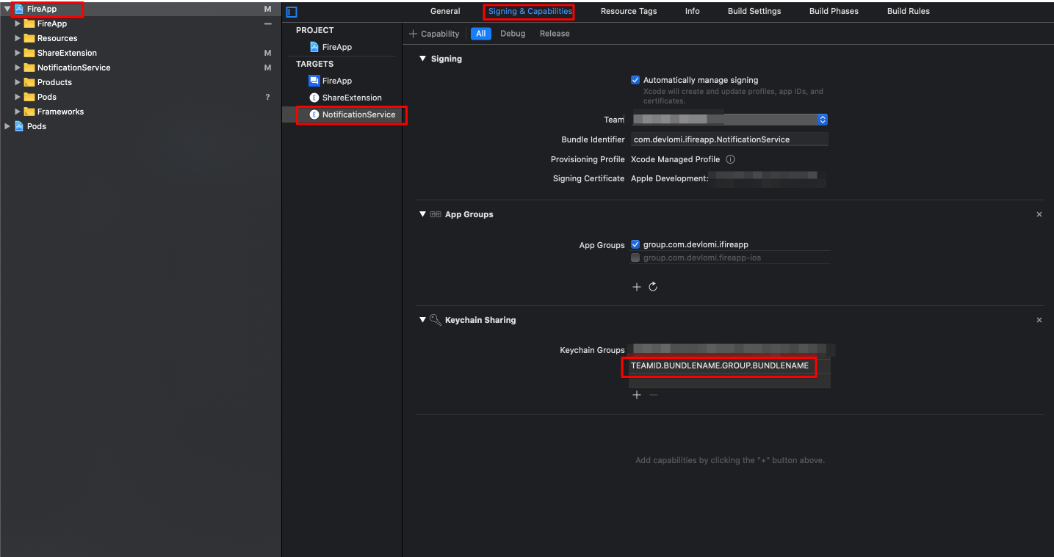Remove App Groups capability with X

click(x=1039, y=214)
